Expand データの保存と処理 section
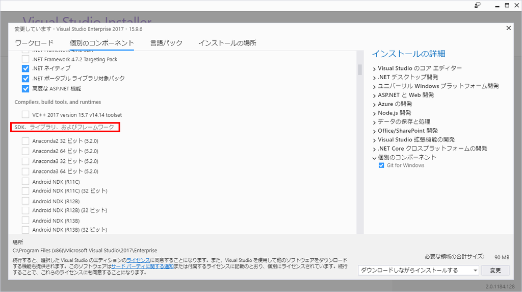This screenshot has width=522, height=292. (x=375, y=123)
